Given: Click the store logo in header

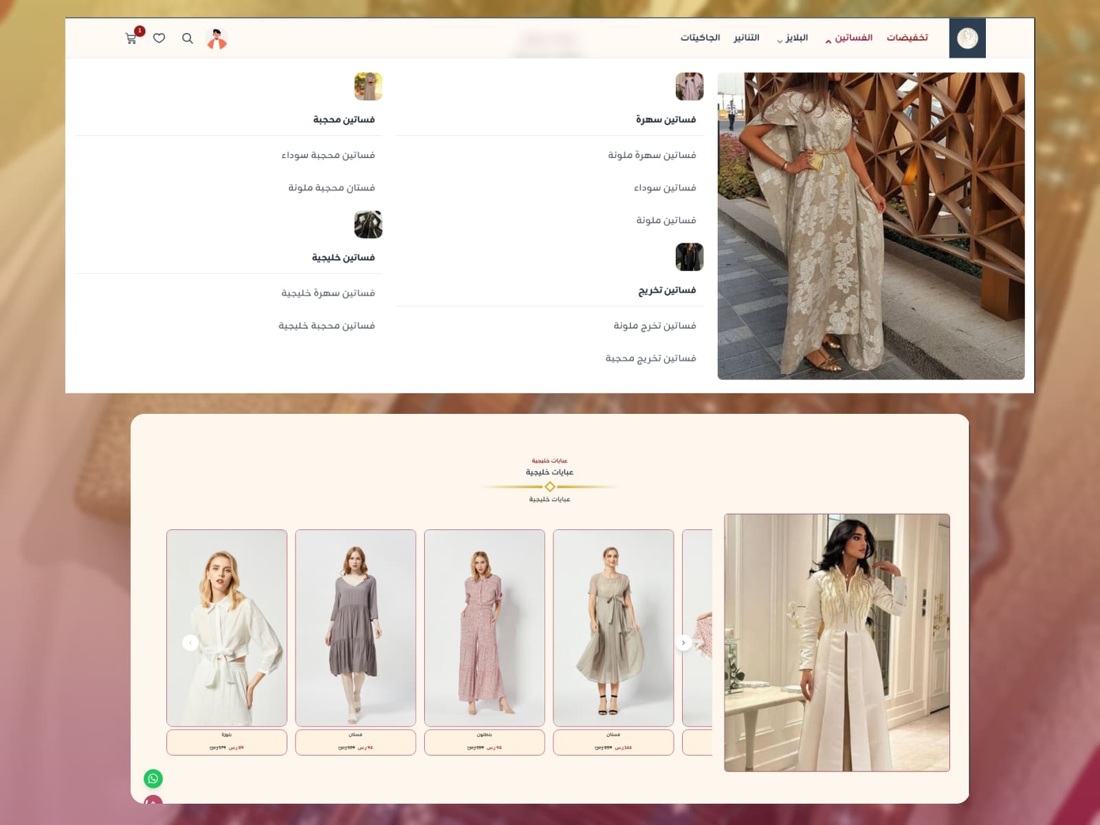Looking at the screenshot, I should click(967, 38).
